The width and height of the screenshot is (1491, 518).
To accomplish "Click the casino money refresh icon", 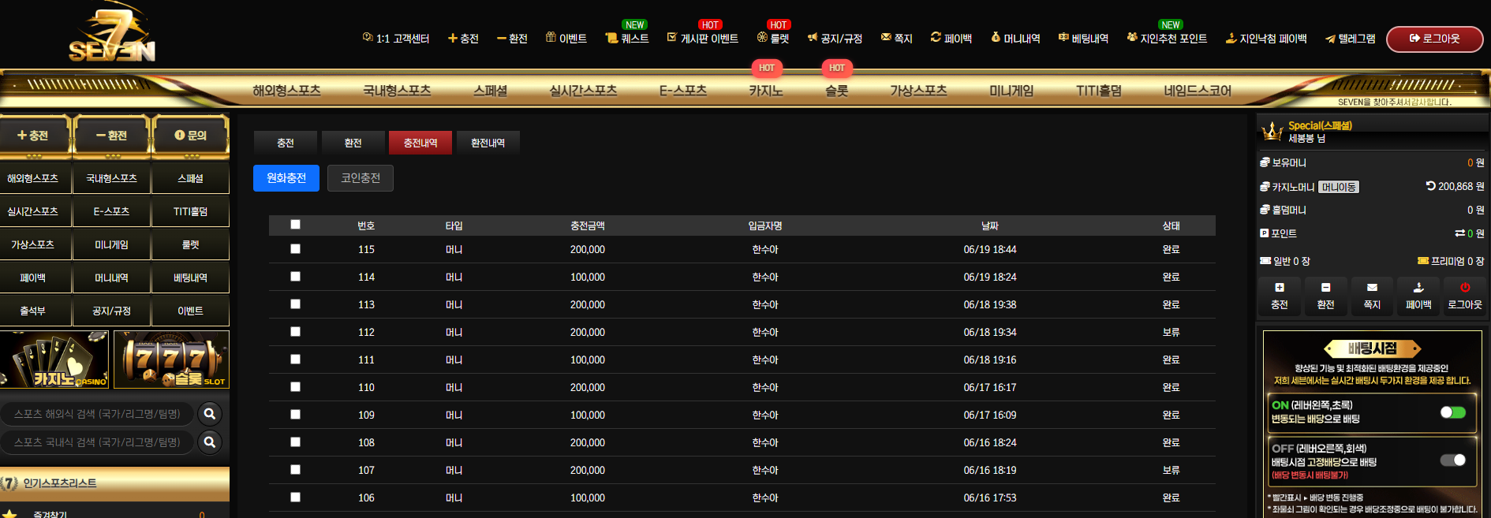I will pyautogui.click(x=1430, y=186).
